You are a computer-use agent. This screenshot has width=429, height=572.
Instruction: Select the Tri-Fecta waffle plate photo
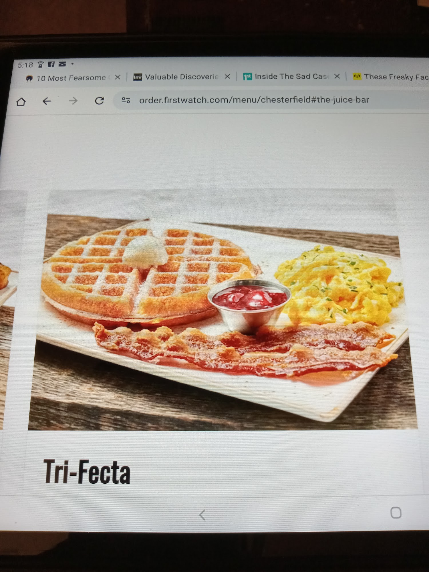pos(223,322)
